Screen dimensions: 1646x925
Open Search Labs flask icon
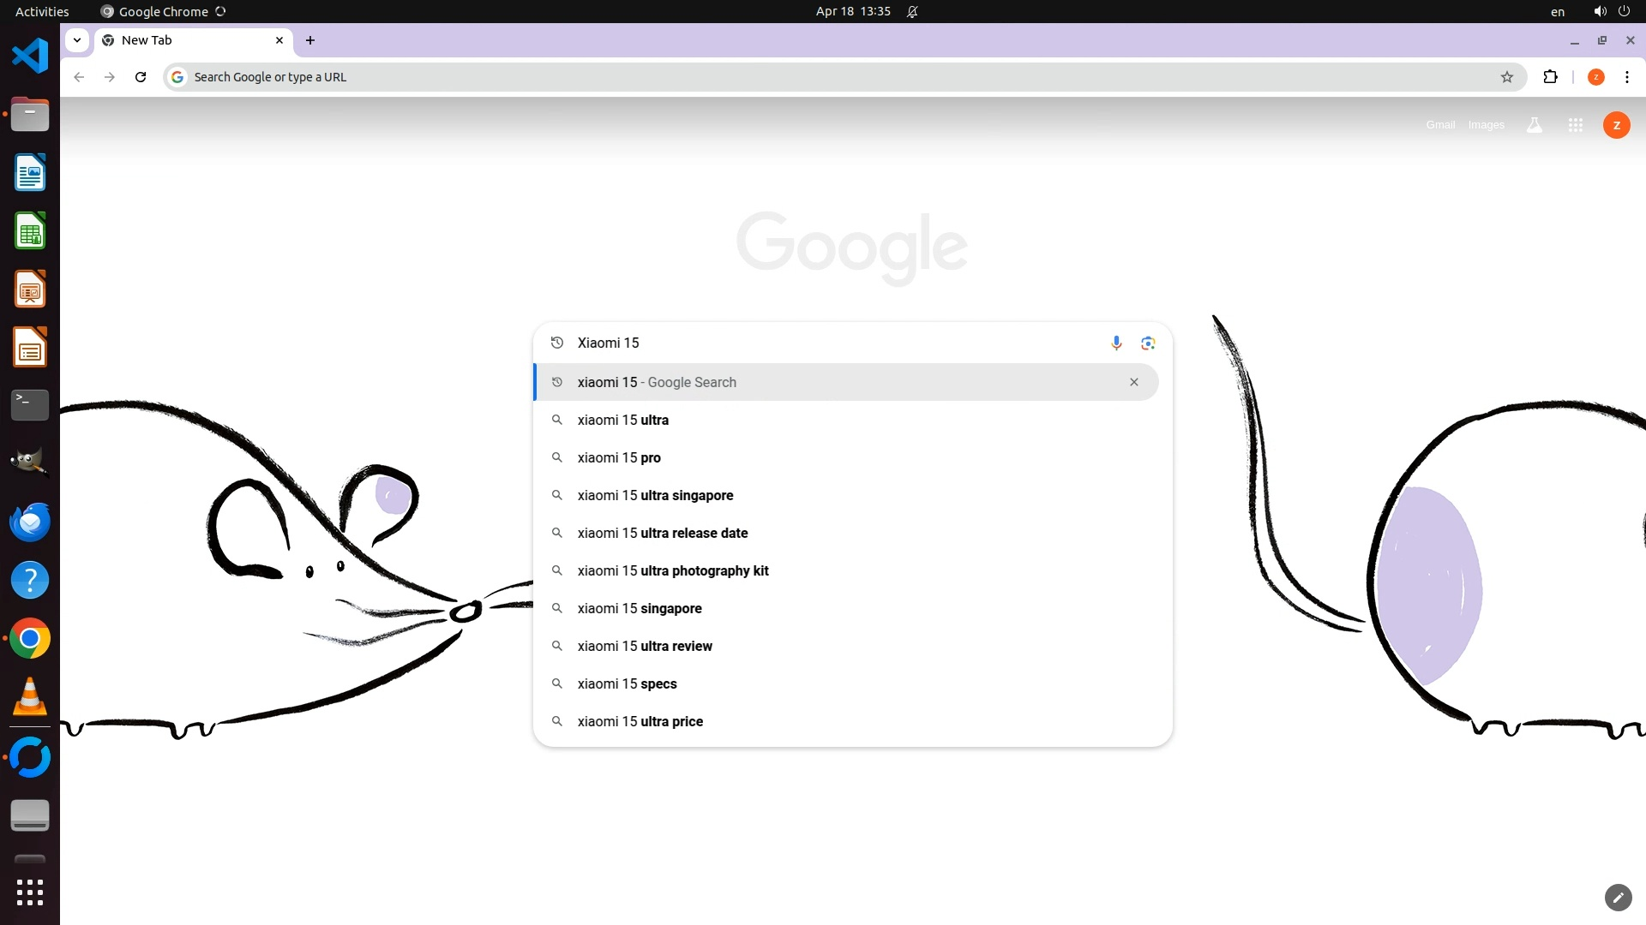1535,125
